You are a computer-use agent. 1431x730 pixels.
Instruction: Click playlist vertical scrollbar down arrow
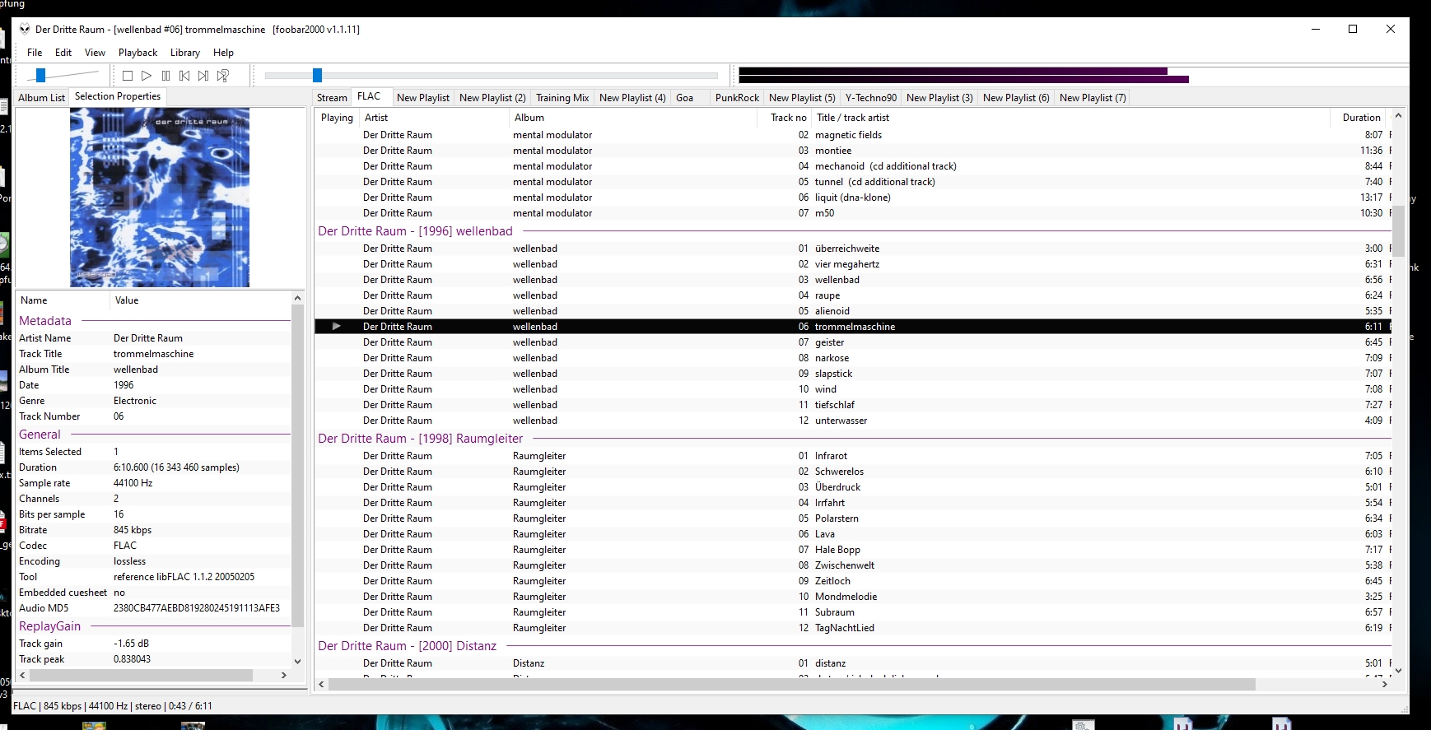coord(1398,671)
